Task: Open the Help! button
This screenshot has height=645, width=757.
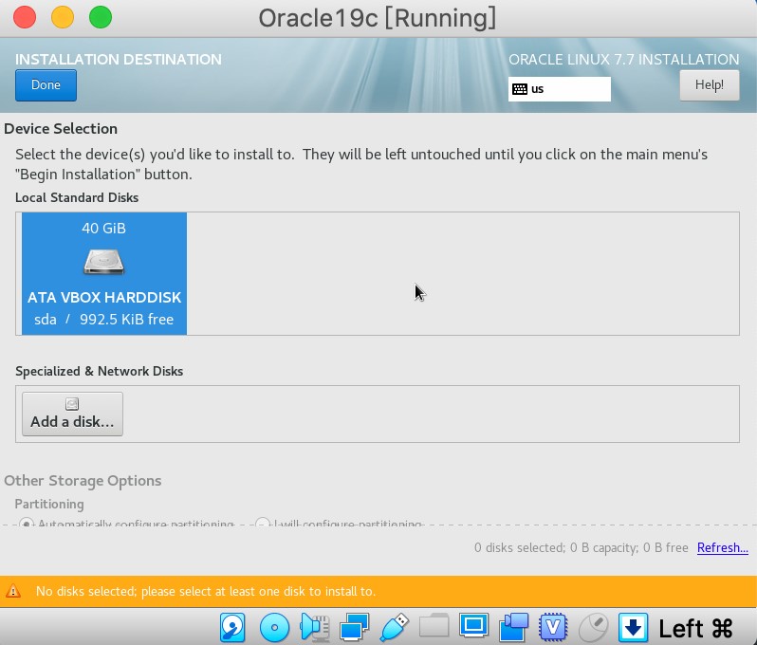Action: 710,85
